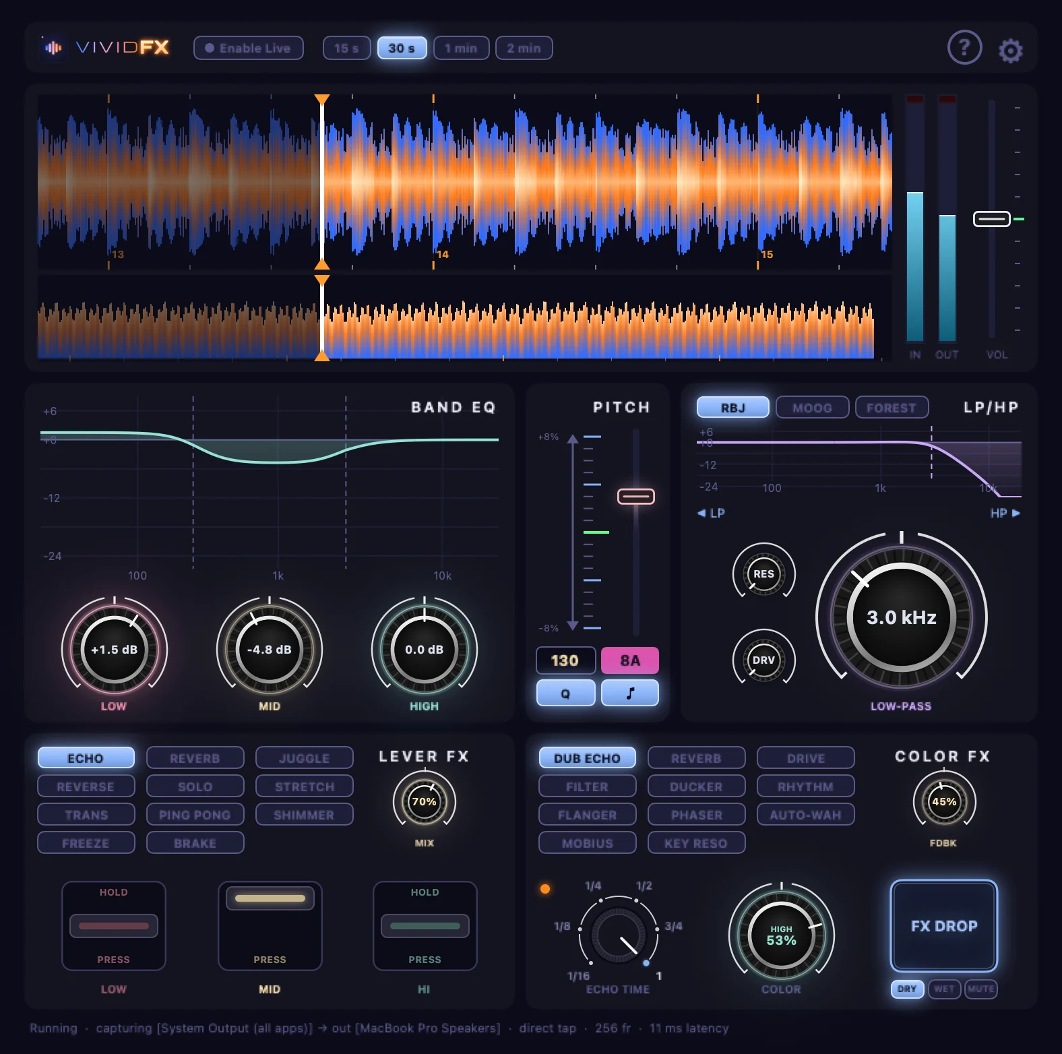Click the DRV drive knob
This screenshot has width=1062, height=1054.
coord(763,660)
